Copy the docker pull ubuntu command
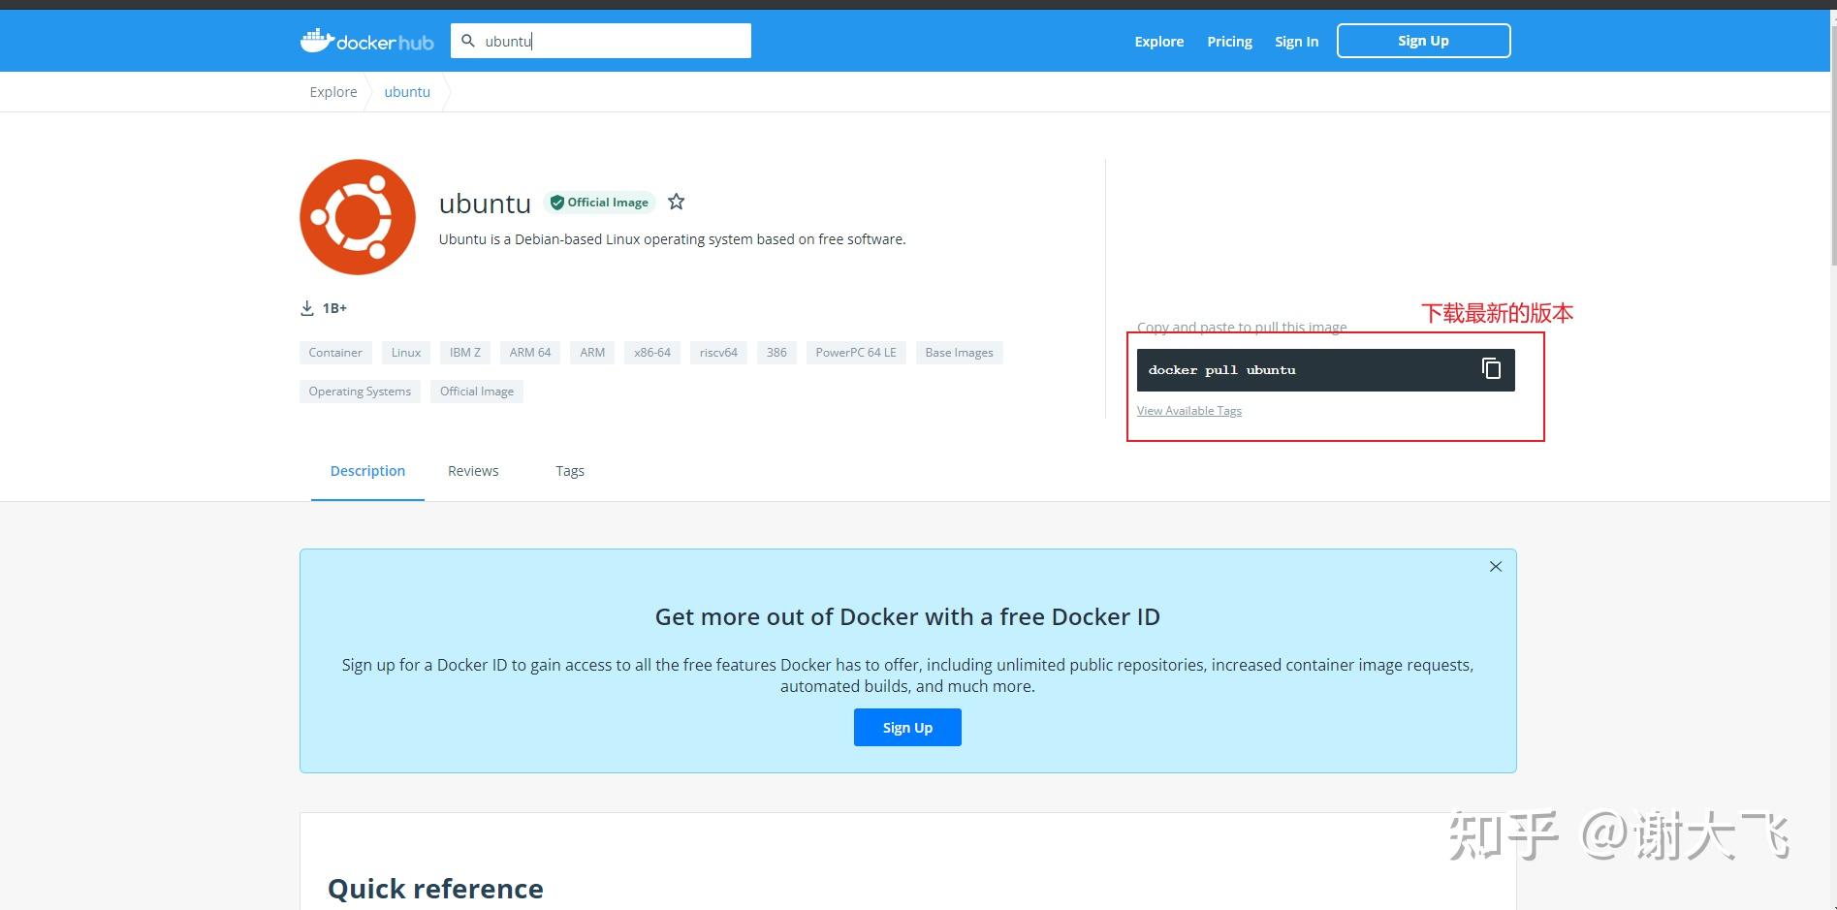 click(1491, 369)
